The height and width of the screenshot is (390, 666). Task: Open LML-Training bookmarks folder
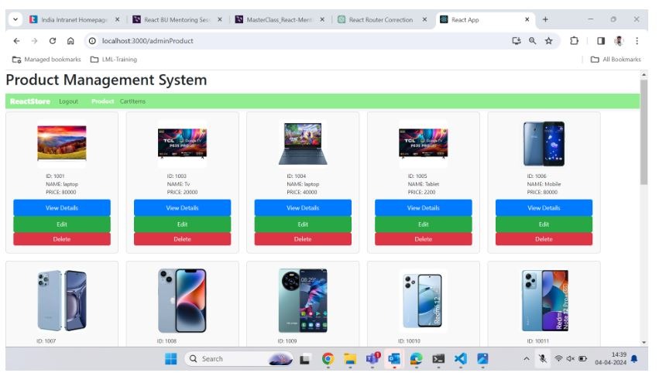[114, 60]
